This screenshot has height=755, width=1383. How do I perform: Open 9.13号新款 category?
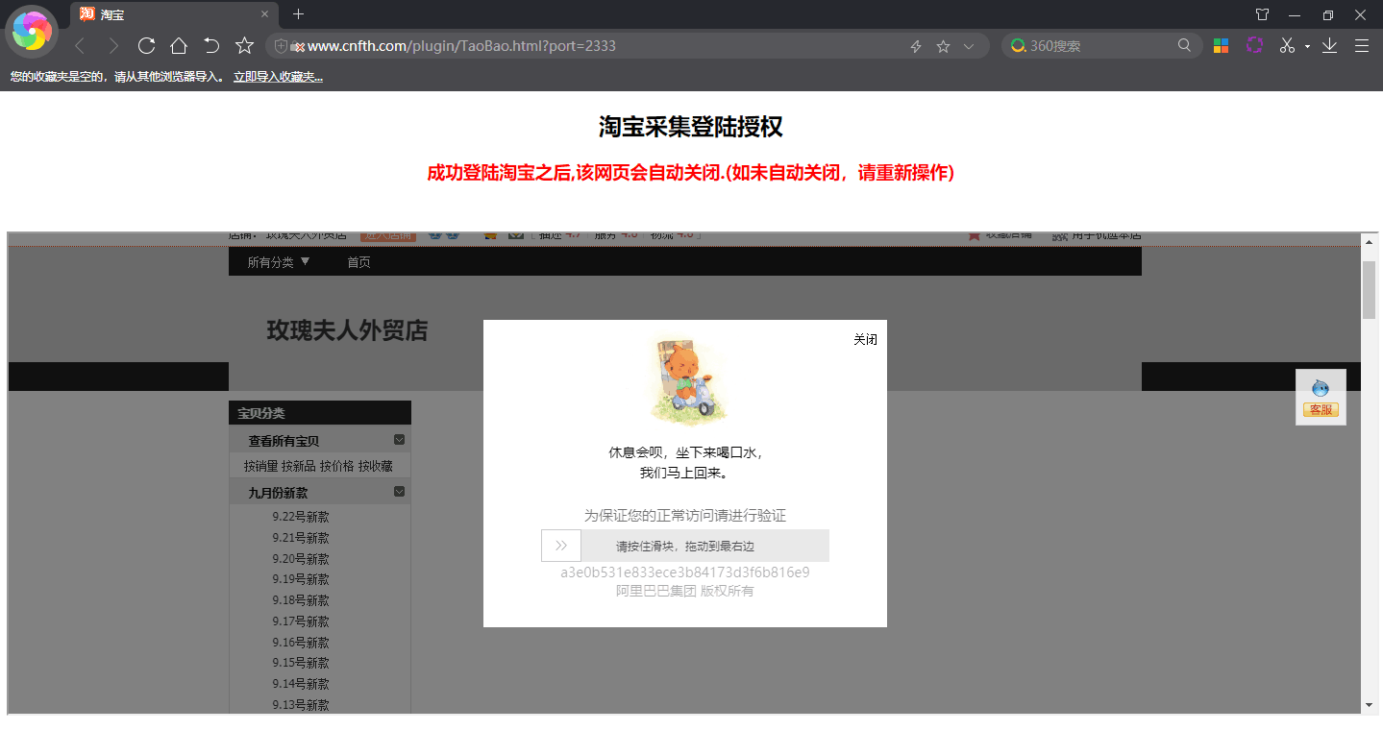click(301, 705)
